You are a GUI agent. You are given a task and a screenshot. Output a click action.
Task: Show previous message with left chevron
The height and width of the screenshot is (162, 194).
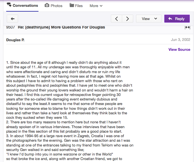coord(117,19)
